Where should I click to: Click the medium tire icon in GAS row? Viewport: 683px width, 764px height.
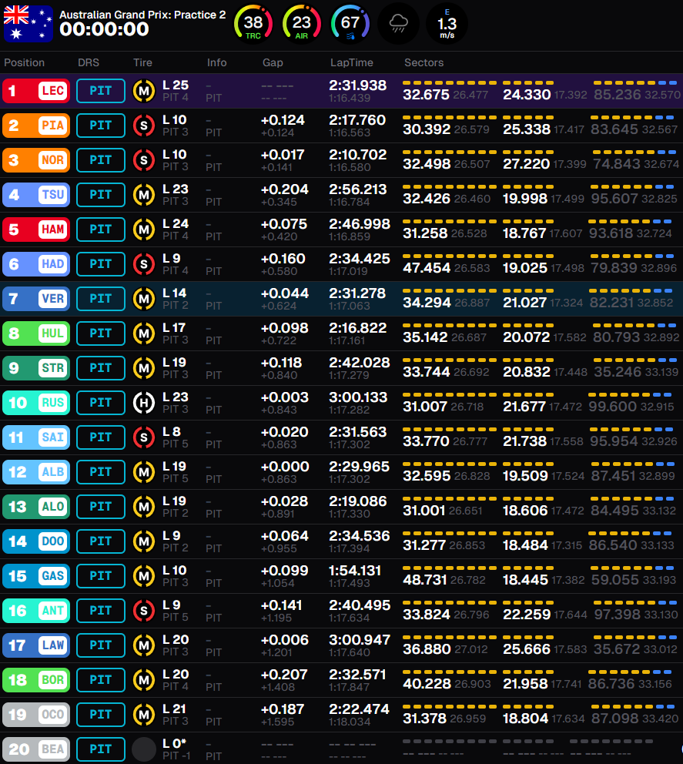(x=144, y=576)
